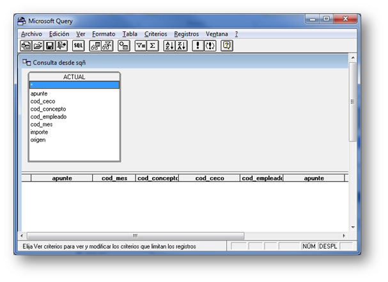Click the status bar message about Ver criterios
388x282 pixels.
click(109, 247)
